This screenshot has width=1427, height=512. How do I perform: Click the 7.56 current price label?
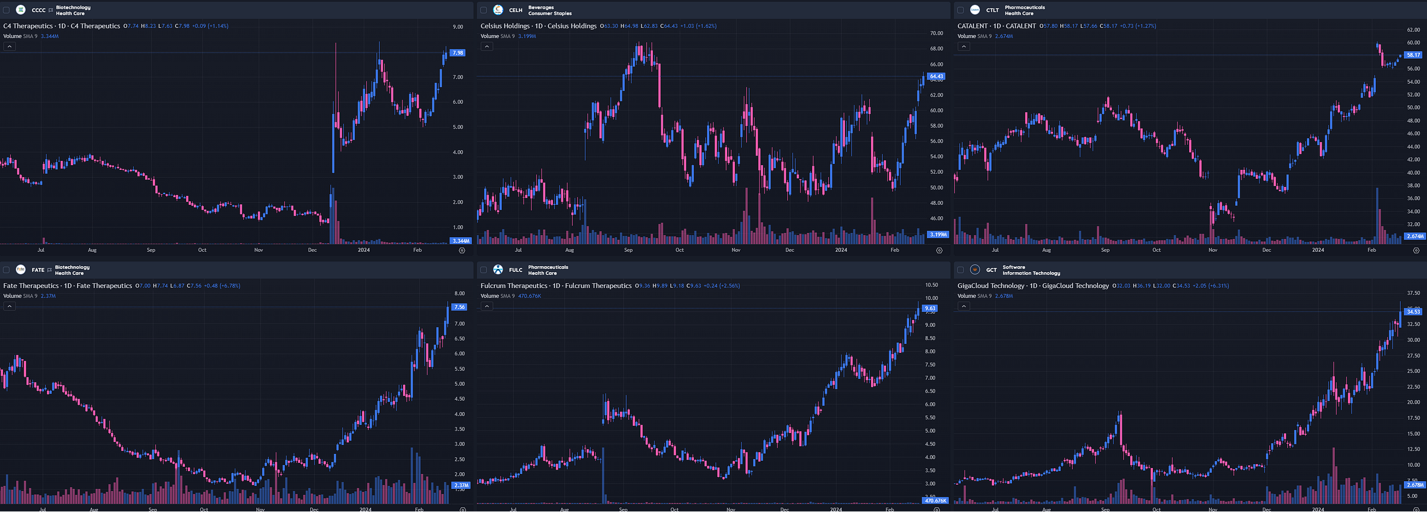[460, 307]
